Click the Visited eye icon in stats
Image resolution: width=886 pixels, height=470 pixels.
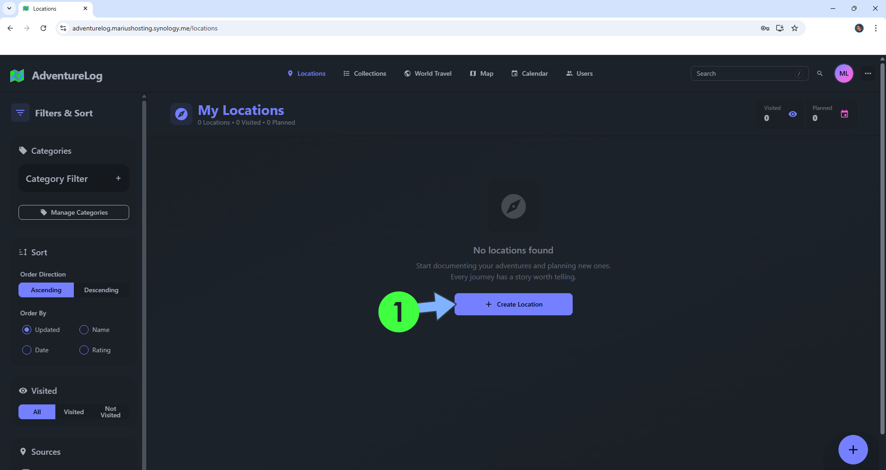pos(792,114)
